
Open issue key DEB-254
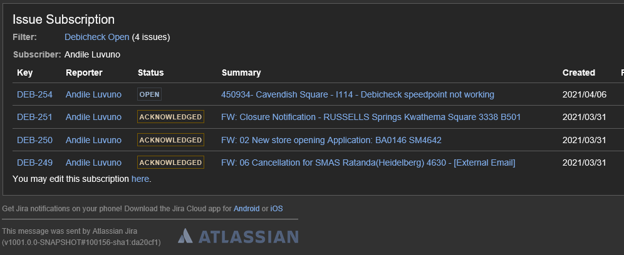[x=34, y=94]
